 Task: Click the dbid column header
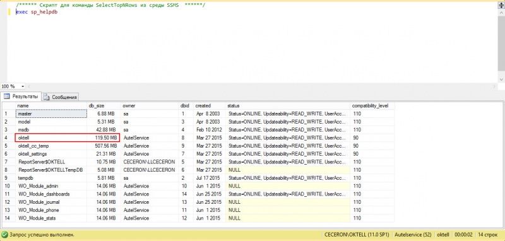[186, 105]
